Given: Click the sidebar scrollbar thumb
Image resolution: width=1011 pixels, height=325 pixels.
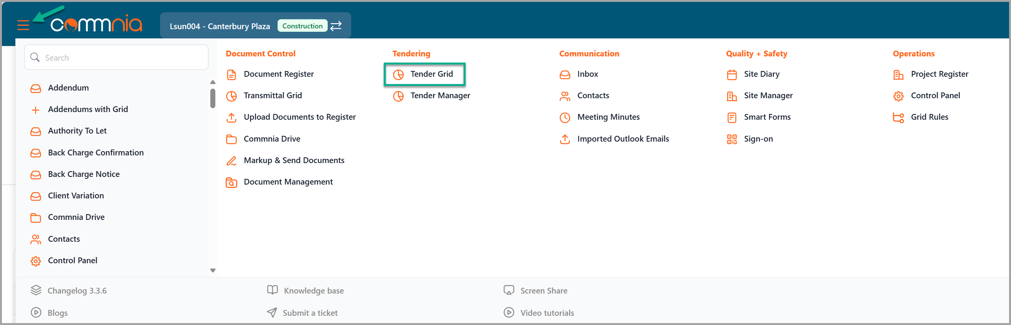Looking at the screenshot, I should 213,98.
